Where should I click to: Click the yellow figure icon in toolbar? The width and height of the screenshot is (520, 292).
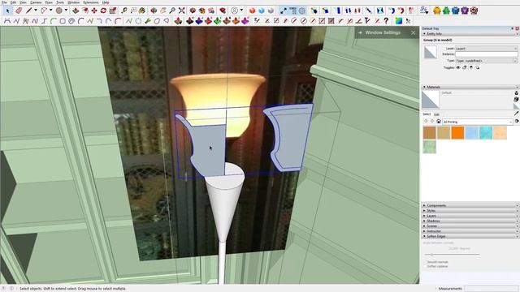[x=437, y=11]
